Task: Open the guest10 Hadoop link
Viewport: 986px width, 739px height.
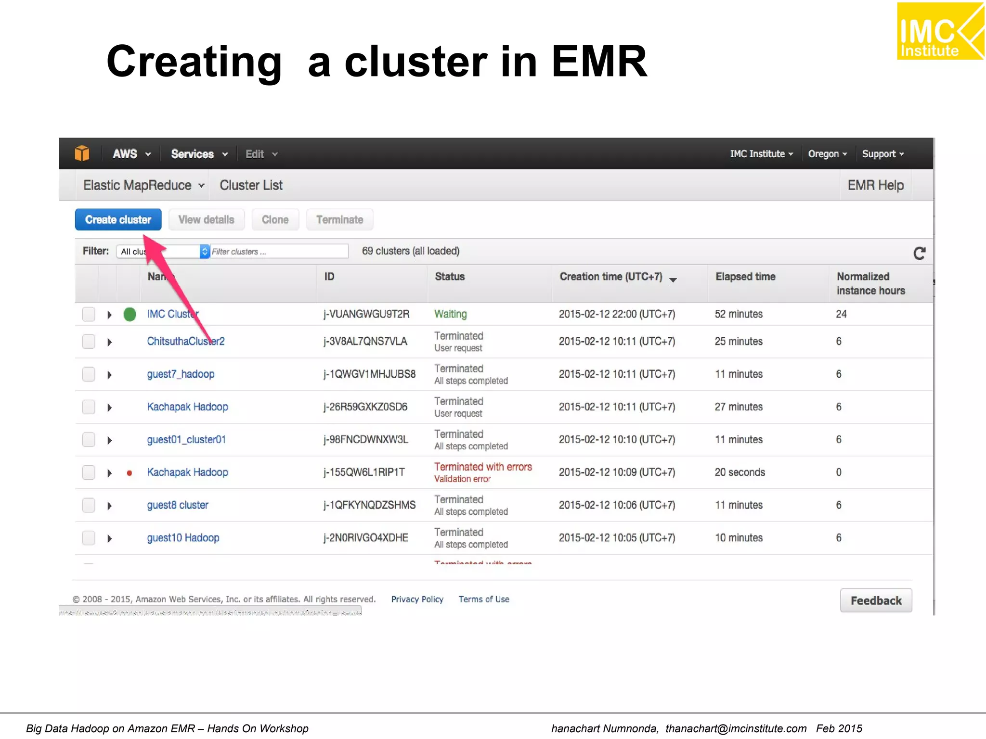Action: click(183, 538)
